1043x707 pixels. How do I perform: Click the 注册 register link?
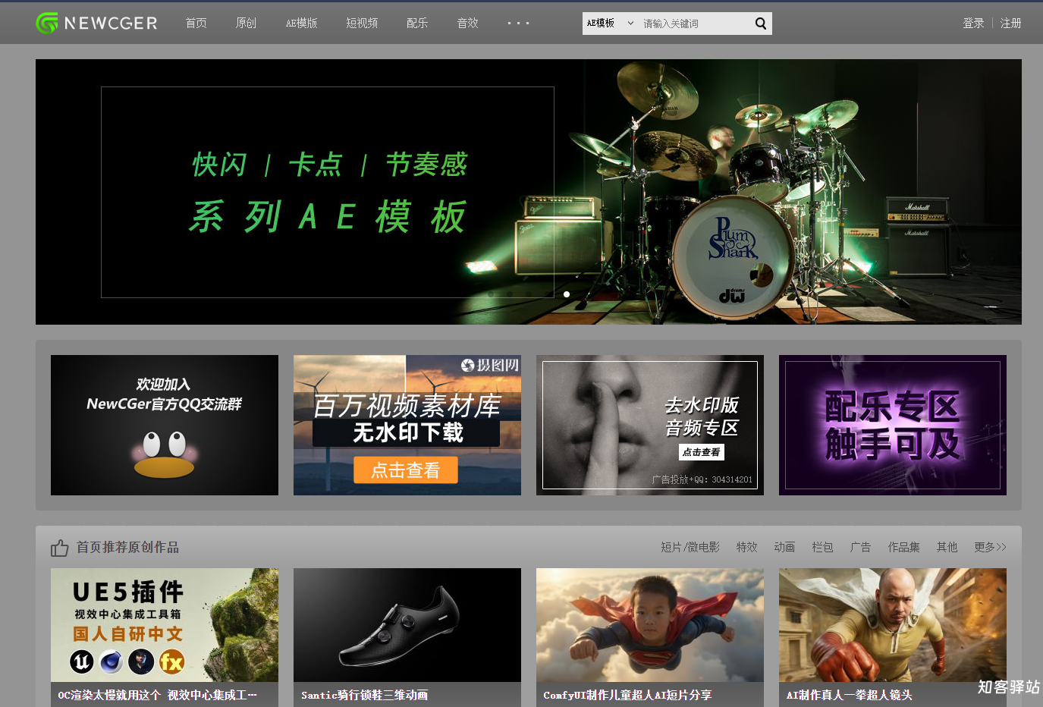pyautogui.click(x=1010, y=24)
